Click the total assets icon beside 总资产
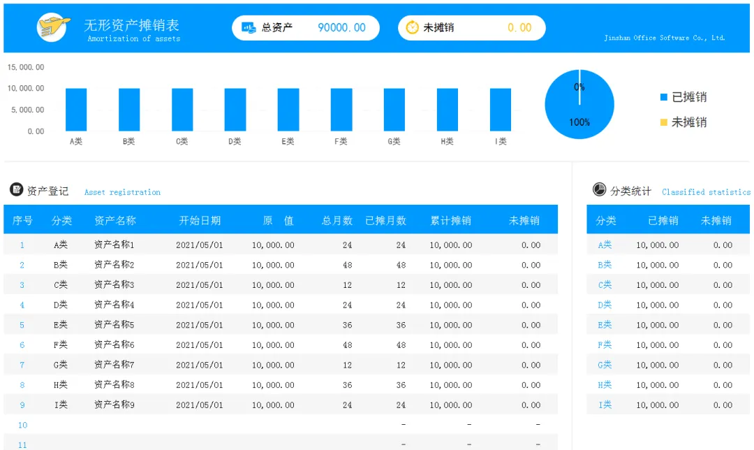 248,27
